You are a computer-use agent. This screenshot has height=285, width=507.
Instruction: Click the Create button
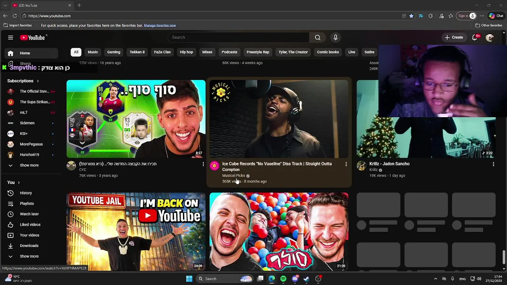tap(454, 37)
